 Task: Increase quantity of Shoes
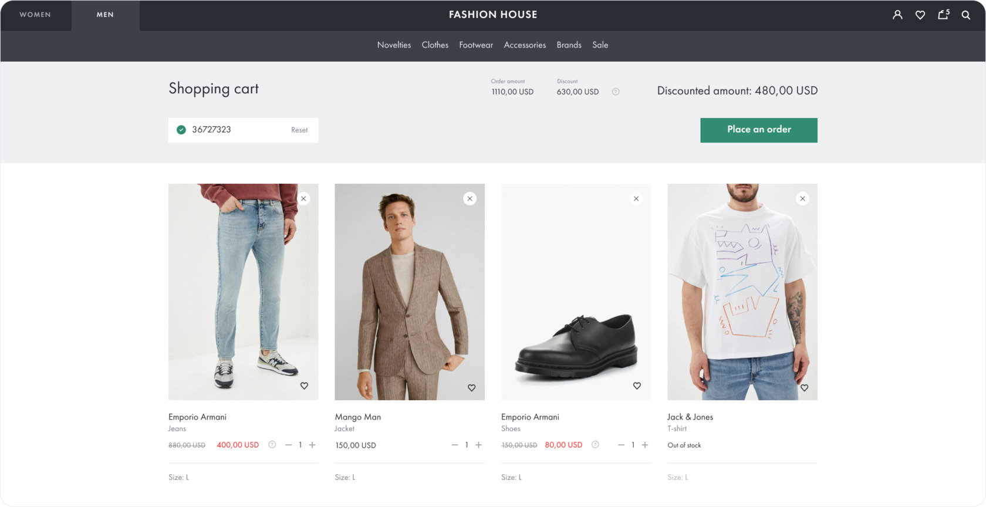point(645,445)
